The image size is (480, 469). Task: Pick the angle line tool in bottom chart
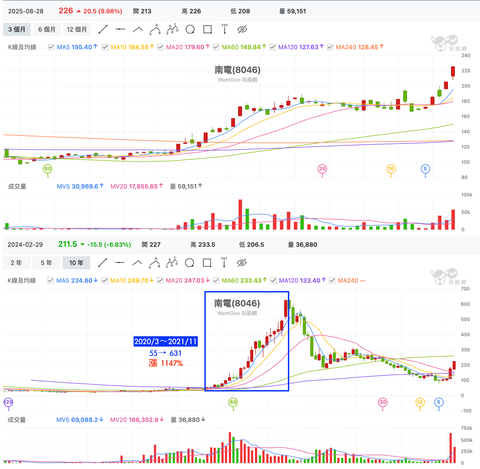(137, 263)
